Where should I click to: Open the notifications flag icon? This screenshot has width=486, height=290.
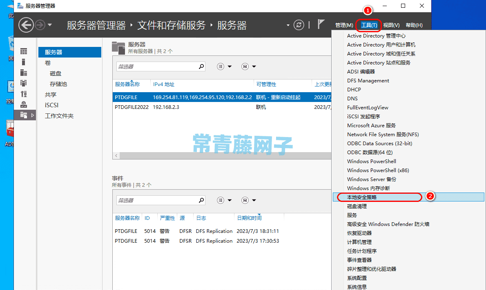click(321, 24)
